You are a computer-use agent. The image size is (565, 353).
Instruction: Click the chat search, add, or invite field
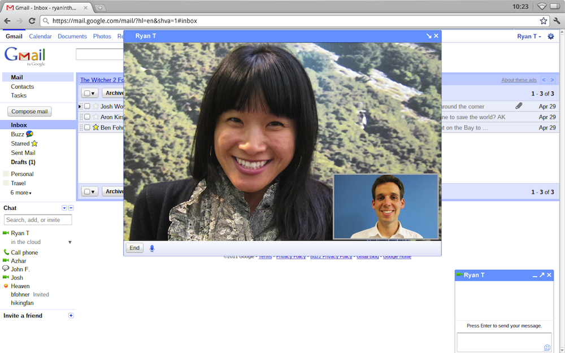coord(38,220)
